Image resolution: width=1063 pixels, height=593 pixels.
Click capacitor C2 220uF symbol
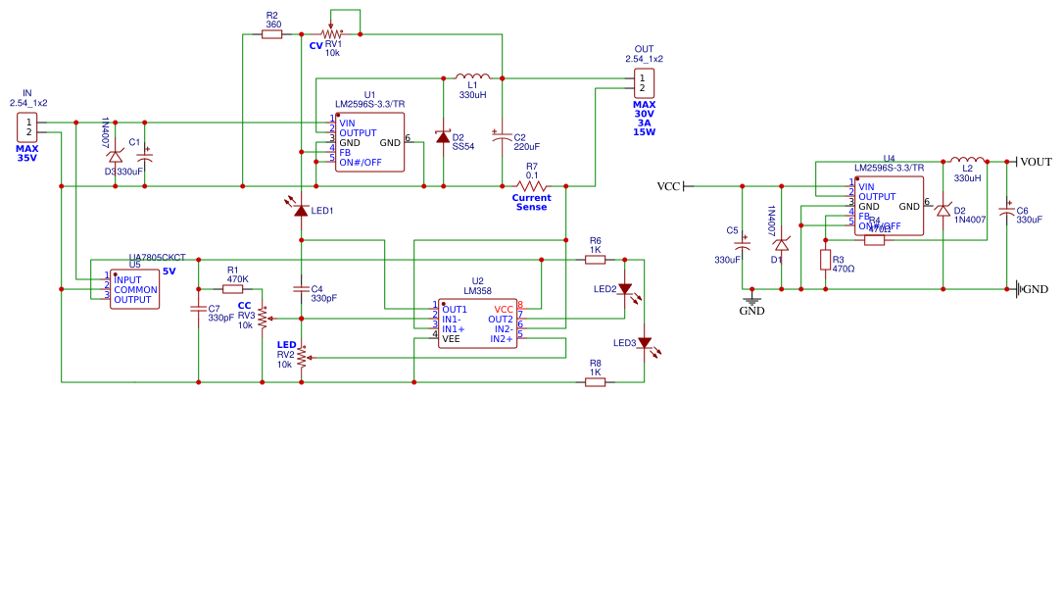(x=503, y=135)
